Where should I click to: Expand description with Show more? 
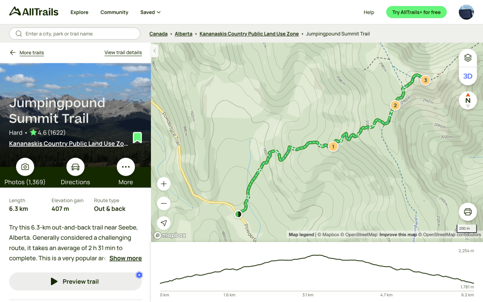[x=125, y=258]
